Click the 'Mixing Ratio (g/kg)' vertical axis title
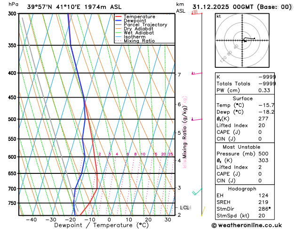The image size is (296, 229). pyautogui.click(x=185, y=132)
